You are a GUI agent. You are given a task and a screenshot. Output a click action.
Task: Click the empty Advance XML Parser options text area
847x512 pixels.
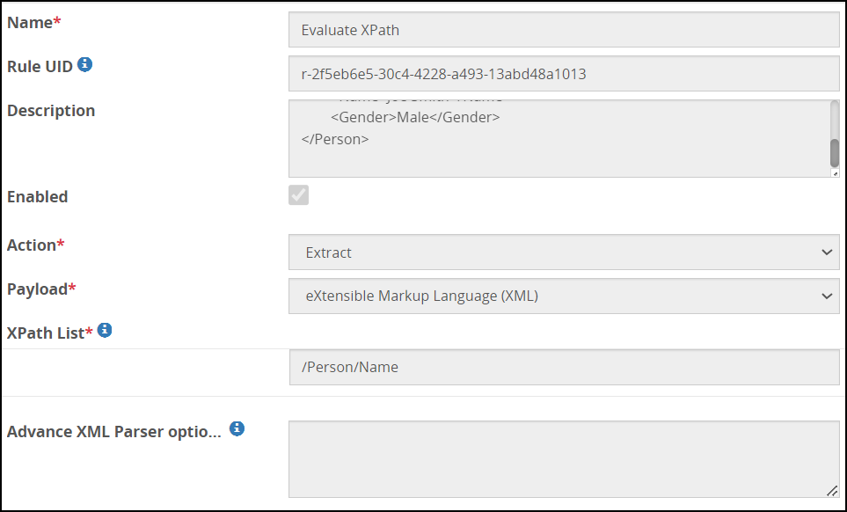[564, 459]
